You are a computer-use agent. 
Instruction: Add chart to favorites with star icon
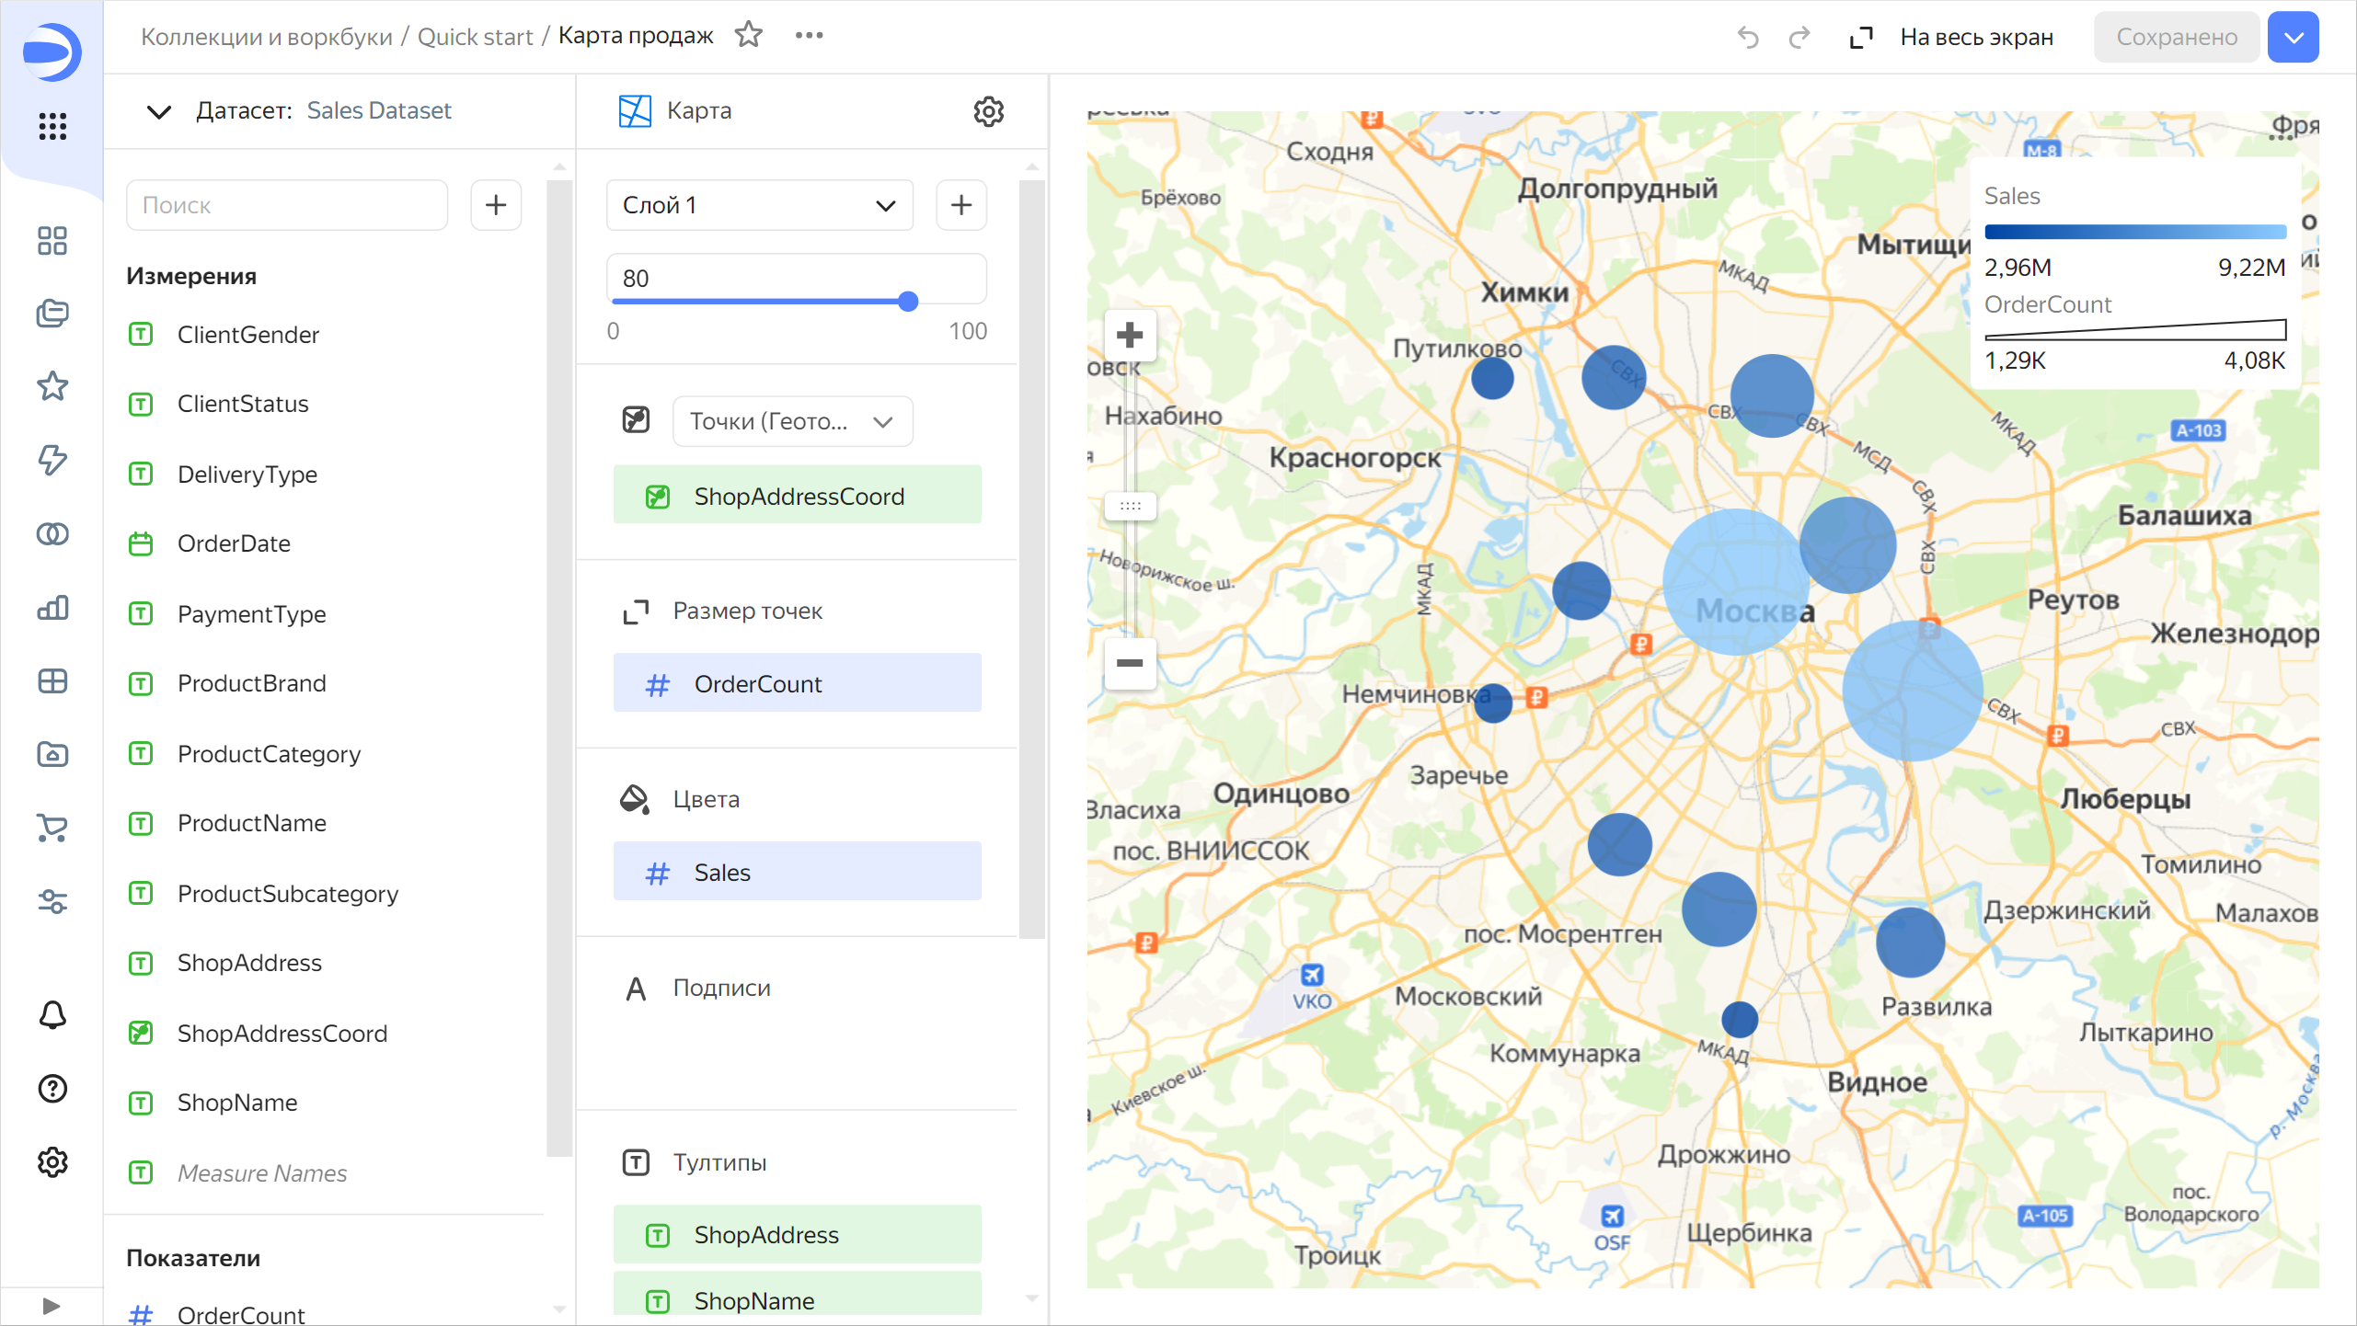(x=749, y=35)
